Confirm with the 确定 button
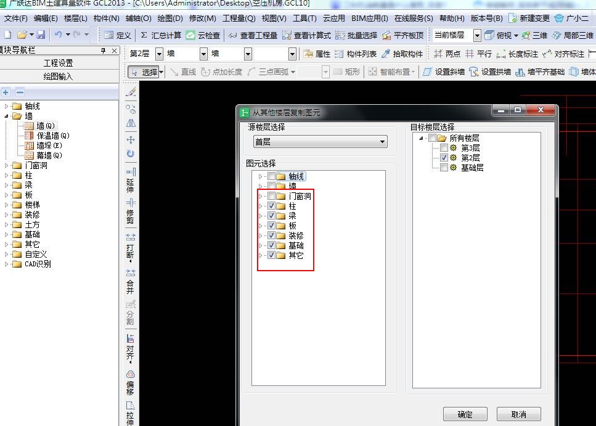Viewport: 596px width, 426px height. click(465, 414)
